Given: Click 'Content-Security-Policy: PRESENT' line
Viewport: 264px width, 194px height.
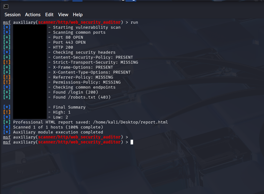Looking at the screenshot, I should [x=93, y=57].
